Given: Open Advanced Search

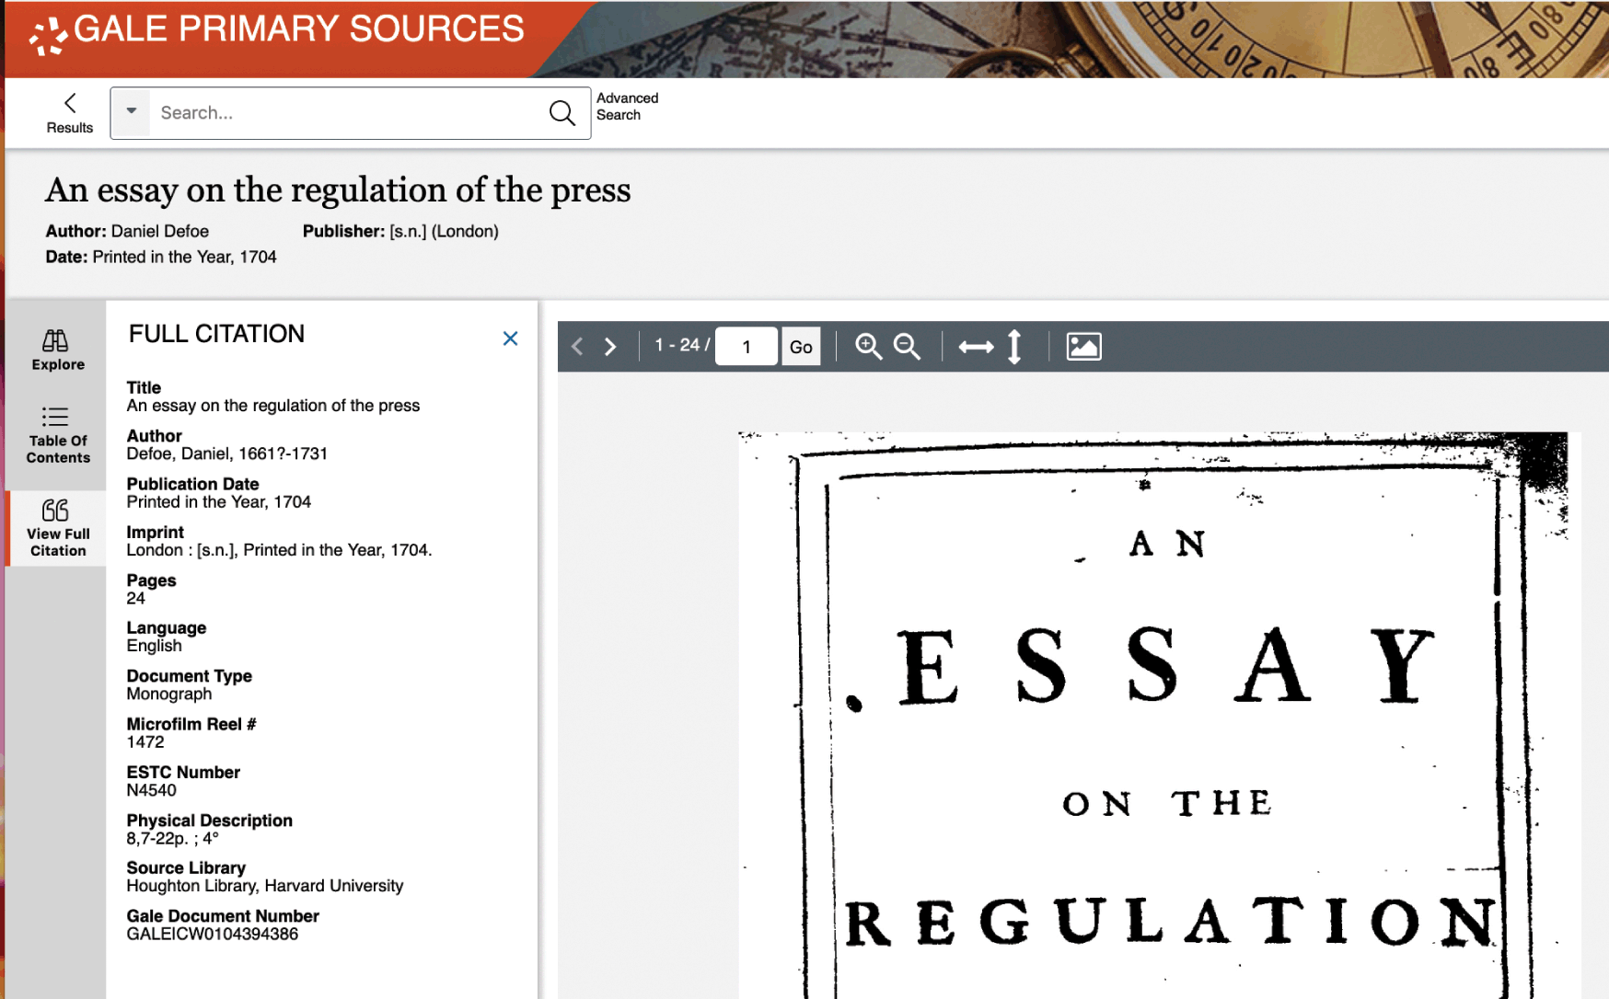Looking at the screenshot, I should [627, 107].
